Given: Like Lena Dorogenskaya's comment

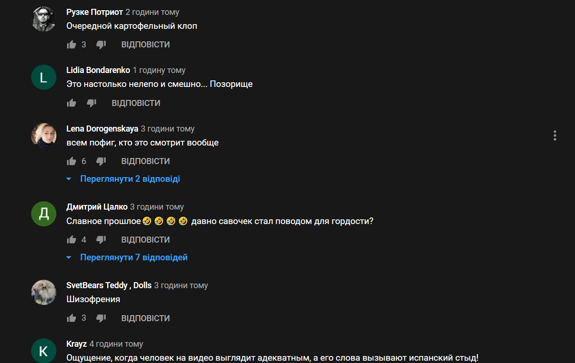Looking at the screenshot, I should (71, 161).
